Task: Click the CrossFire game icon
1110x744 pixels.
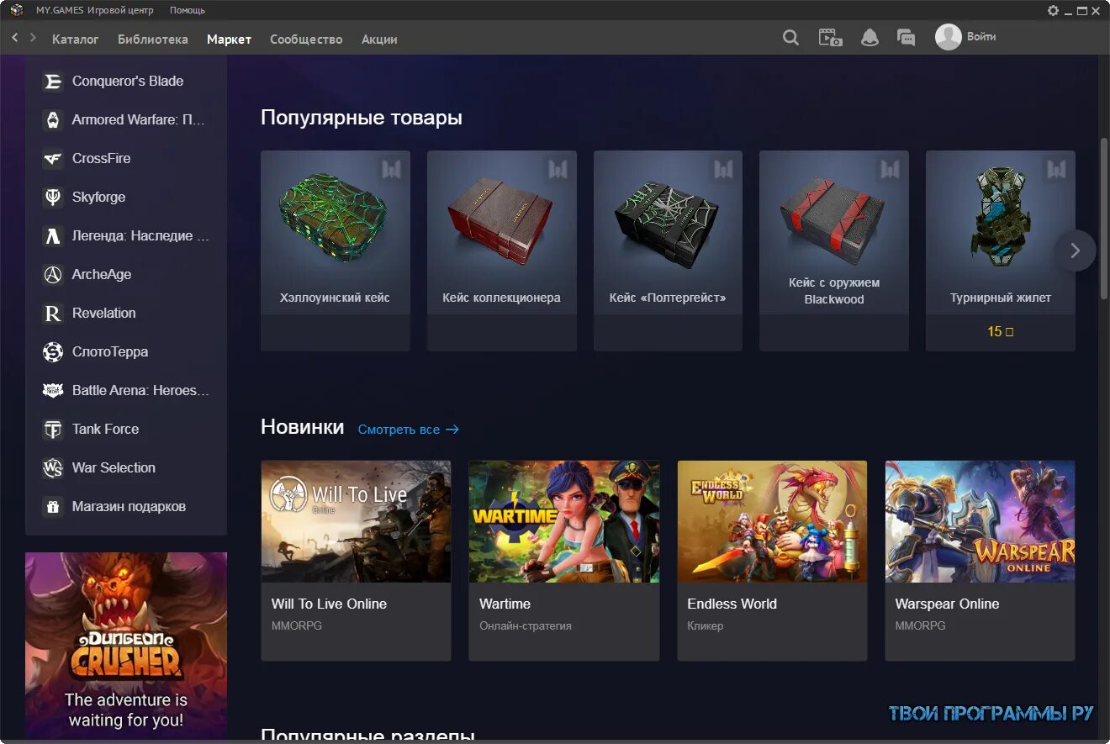Action: tap(53, 159)
